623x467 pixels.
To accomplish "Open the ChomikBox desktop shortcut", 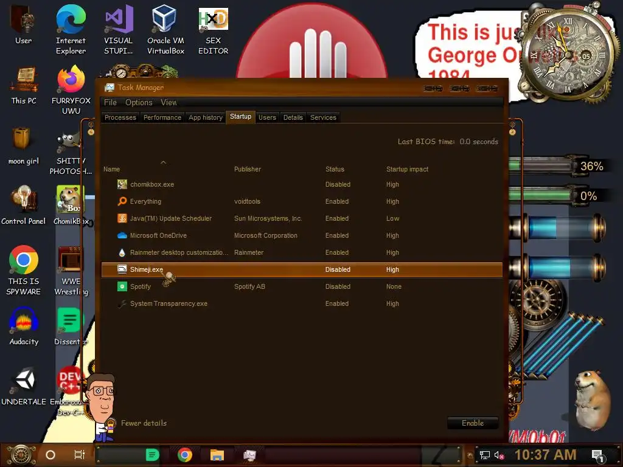I will (71, 206).
